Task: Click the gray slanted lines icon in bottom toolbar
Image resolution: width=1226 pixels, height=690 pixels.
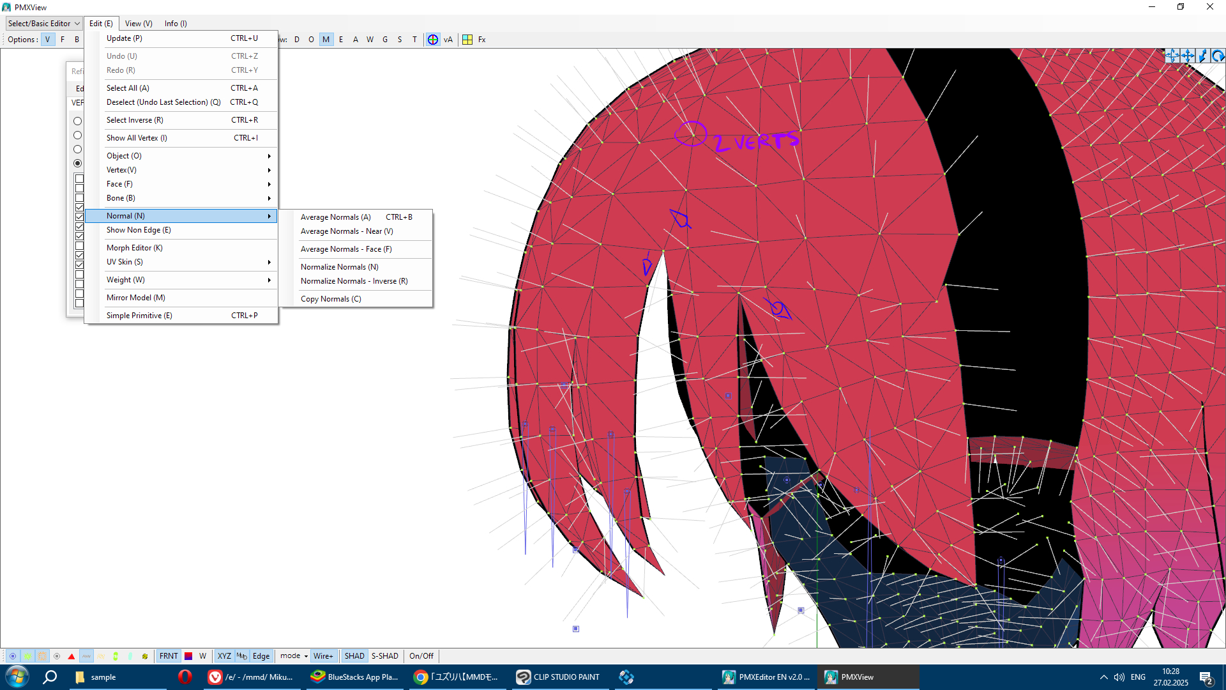Action: 86,656
